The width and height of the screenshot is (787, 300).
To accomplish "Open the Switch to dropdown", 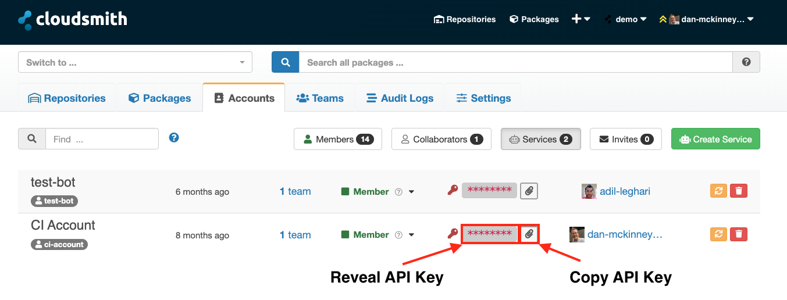I will [135, 62].
